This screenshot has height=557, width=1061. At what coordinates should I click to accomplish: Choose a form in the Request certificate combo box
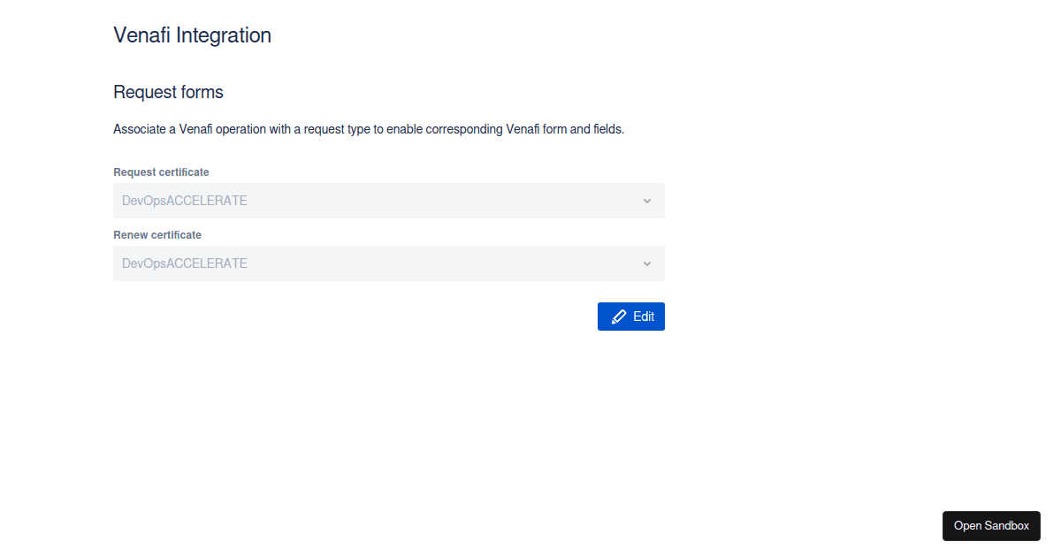[x=389, y=200]
